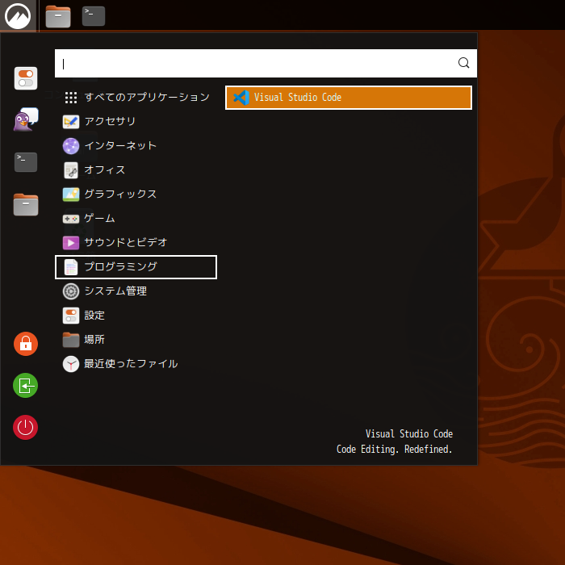This screenshot has width=565, height=565.
Task: Open Pidgin chat icon in menu sidebar
Action: click(x=26, y=119)
